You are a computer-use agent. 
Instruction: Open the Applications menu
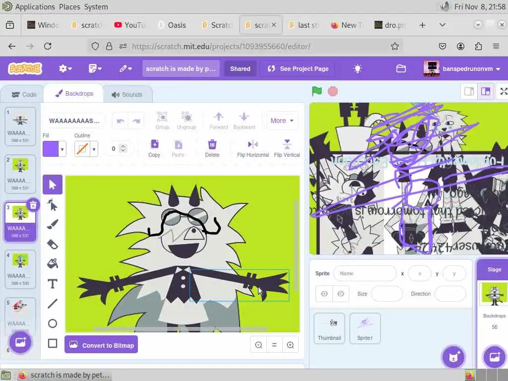[x=35, y=7]
